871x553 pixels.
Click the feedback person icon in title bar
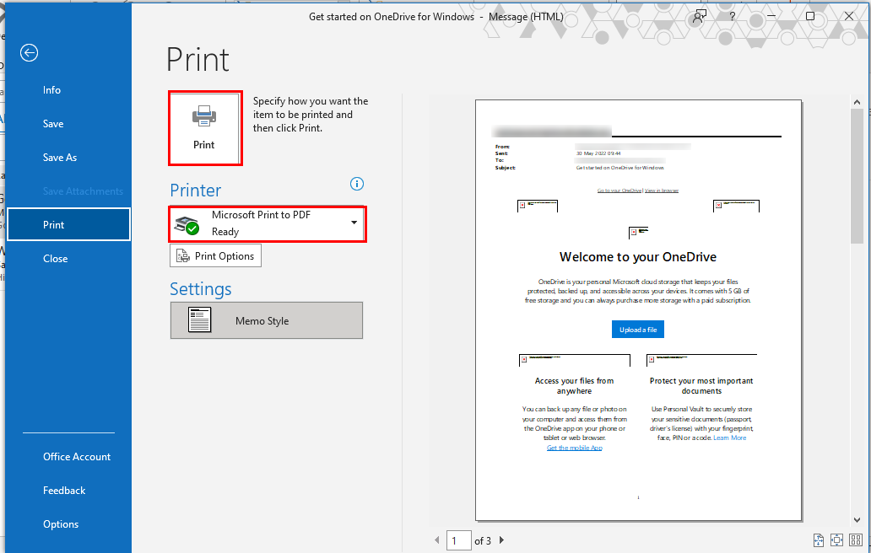tap(700, 16)
